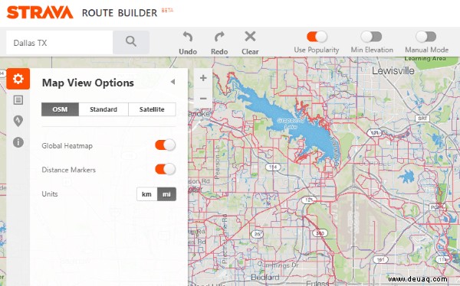
Task: Turn off the Distance Markers switch
Action: click(x=166, y=169)
